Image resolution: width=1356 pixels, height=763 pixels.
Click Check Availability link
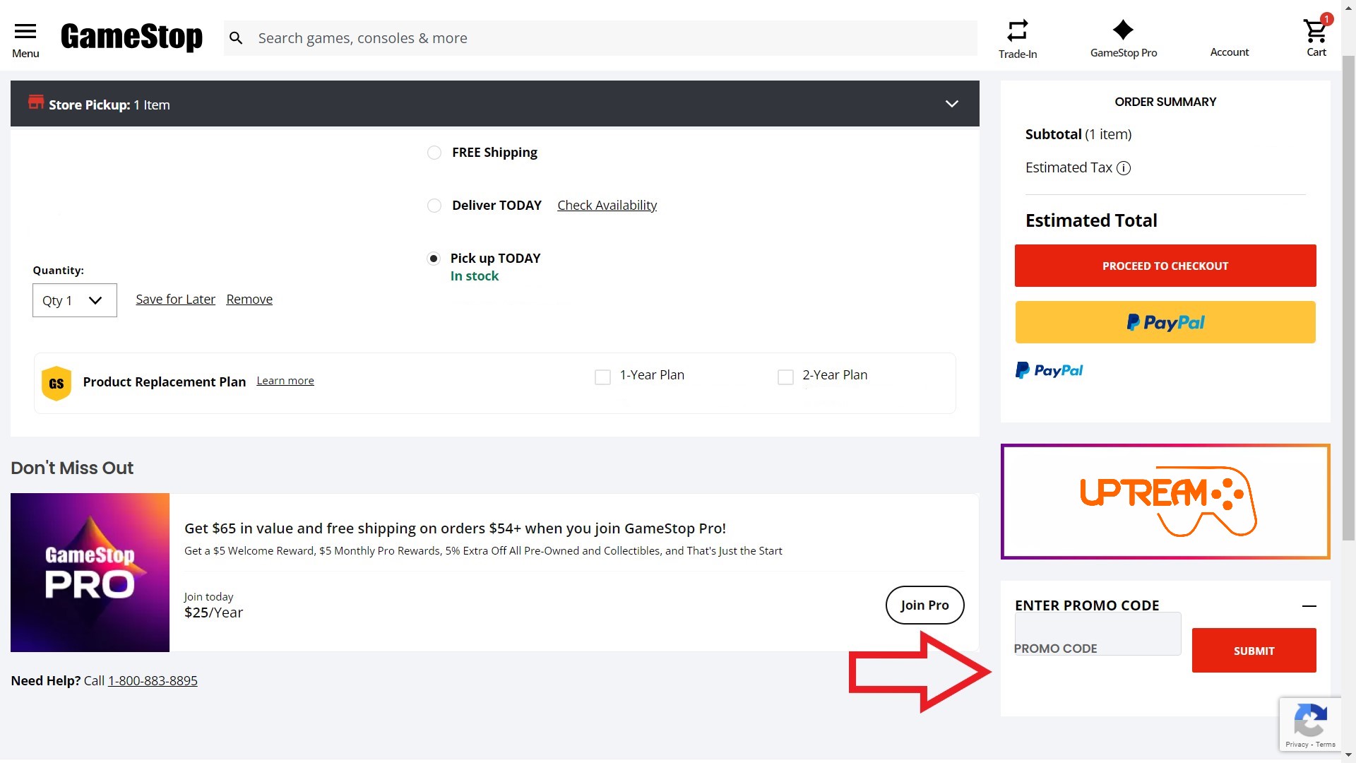[x=607, y=206]
